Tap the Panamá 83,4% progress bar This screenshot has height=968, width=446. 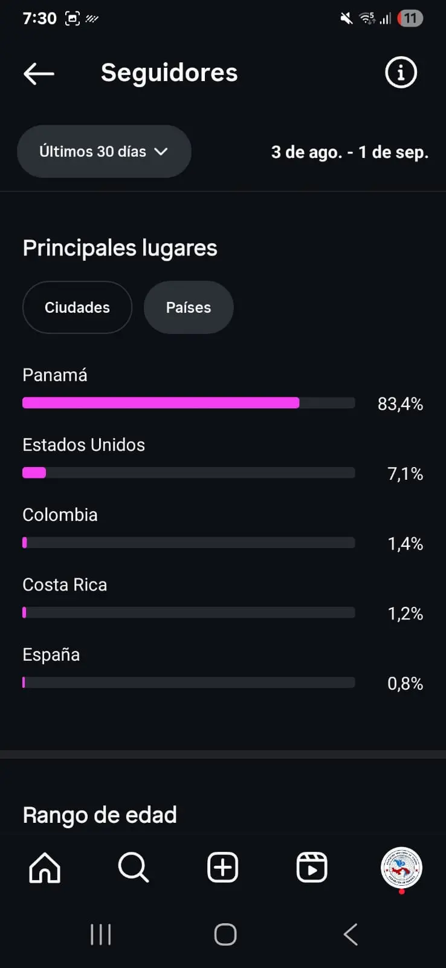[188, 403]
